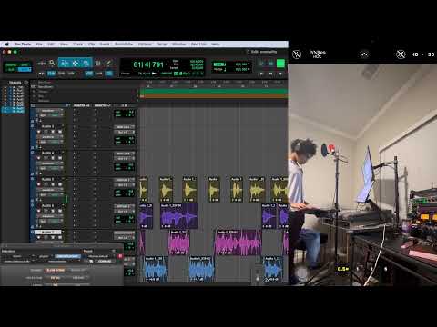Open the AudioSuite menu
Image resolution: width=437 pixels, height=327 pixels.
coord(124,45)
